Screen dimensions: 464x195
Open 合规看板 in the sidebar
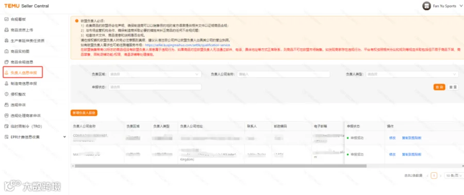click(19, 19)
